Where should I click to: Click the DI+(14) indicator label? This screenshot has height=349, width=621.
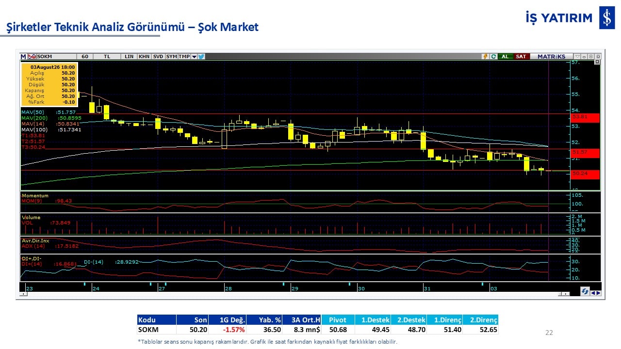point(49,264)
